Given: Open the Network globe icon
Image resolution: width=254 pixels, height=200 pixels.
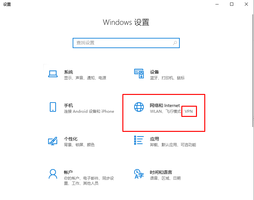Looking at the screenshot, I should click(139, 107).
